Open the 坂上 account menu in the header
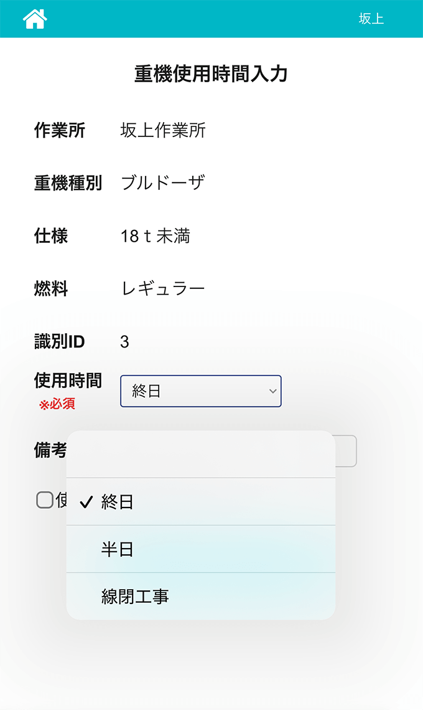 371,19
